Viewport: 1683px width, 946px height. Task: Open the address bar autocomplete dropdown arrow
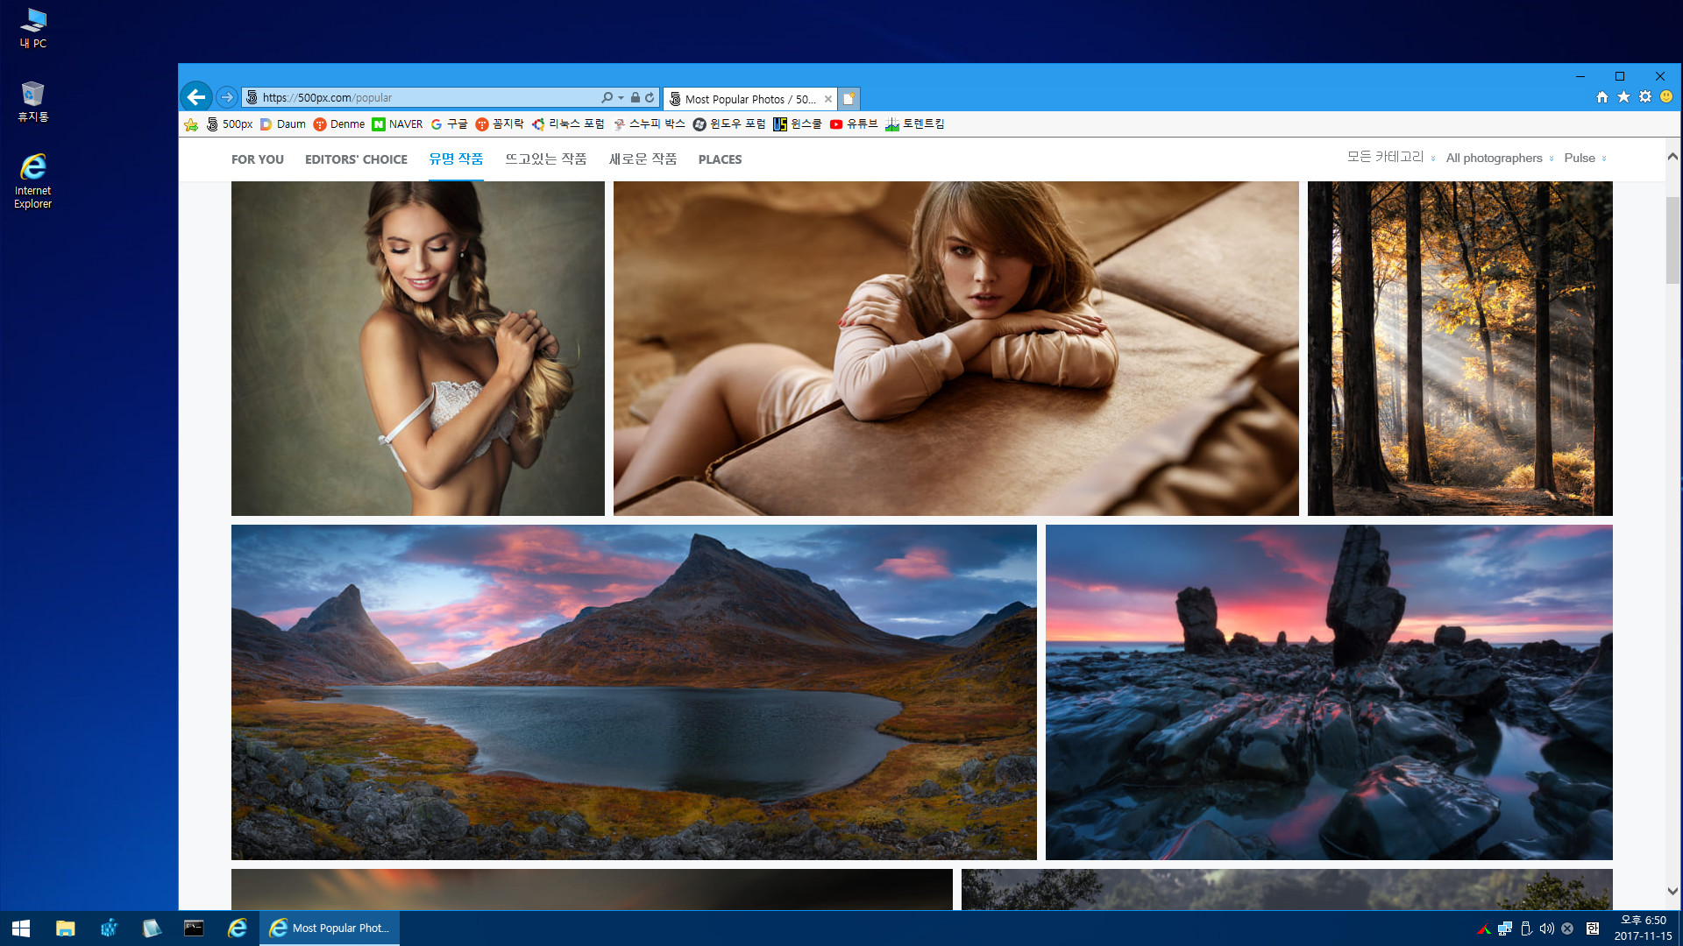click(x=621, y=97)
